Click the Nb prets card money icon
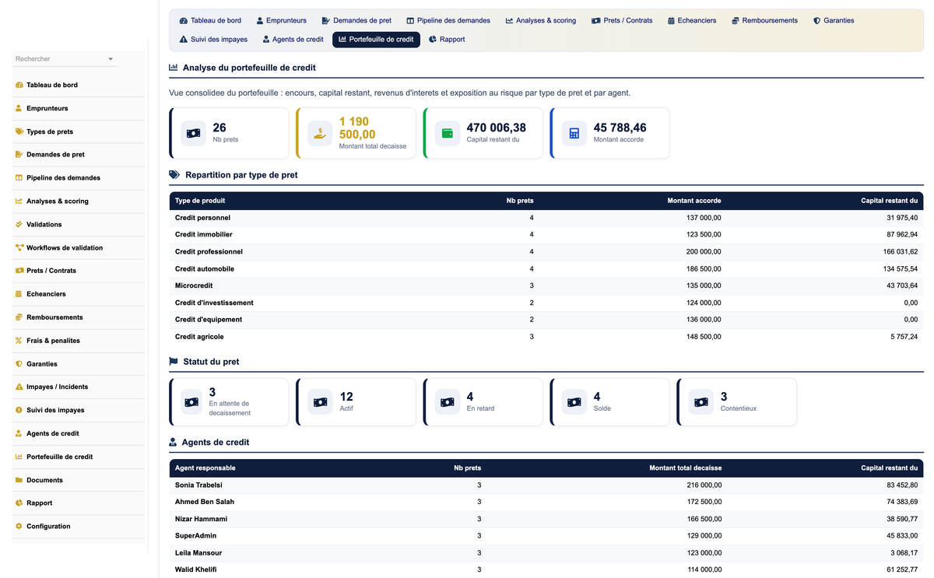This screenshot has width=934, height=578. pyautogui.click(x=193, y=133)
